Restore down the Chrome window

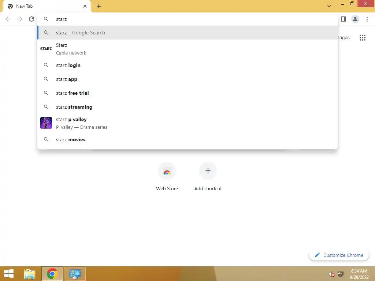pyautogui.click(x=352, y=4)
